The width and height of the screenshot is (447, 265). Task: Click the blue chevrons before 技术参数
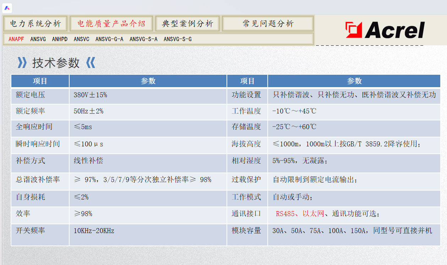(x=22, y=63)
